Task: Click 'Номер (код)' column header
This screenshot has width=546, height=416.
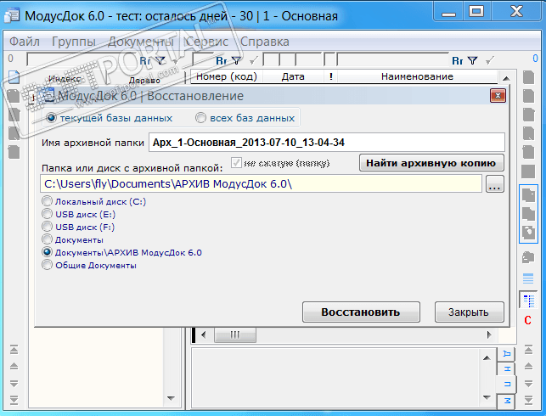Action: 227,76
